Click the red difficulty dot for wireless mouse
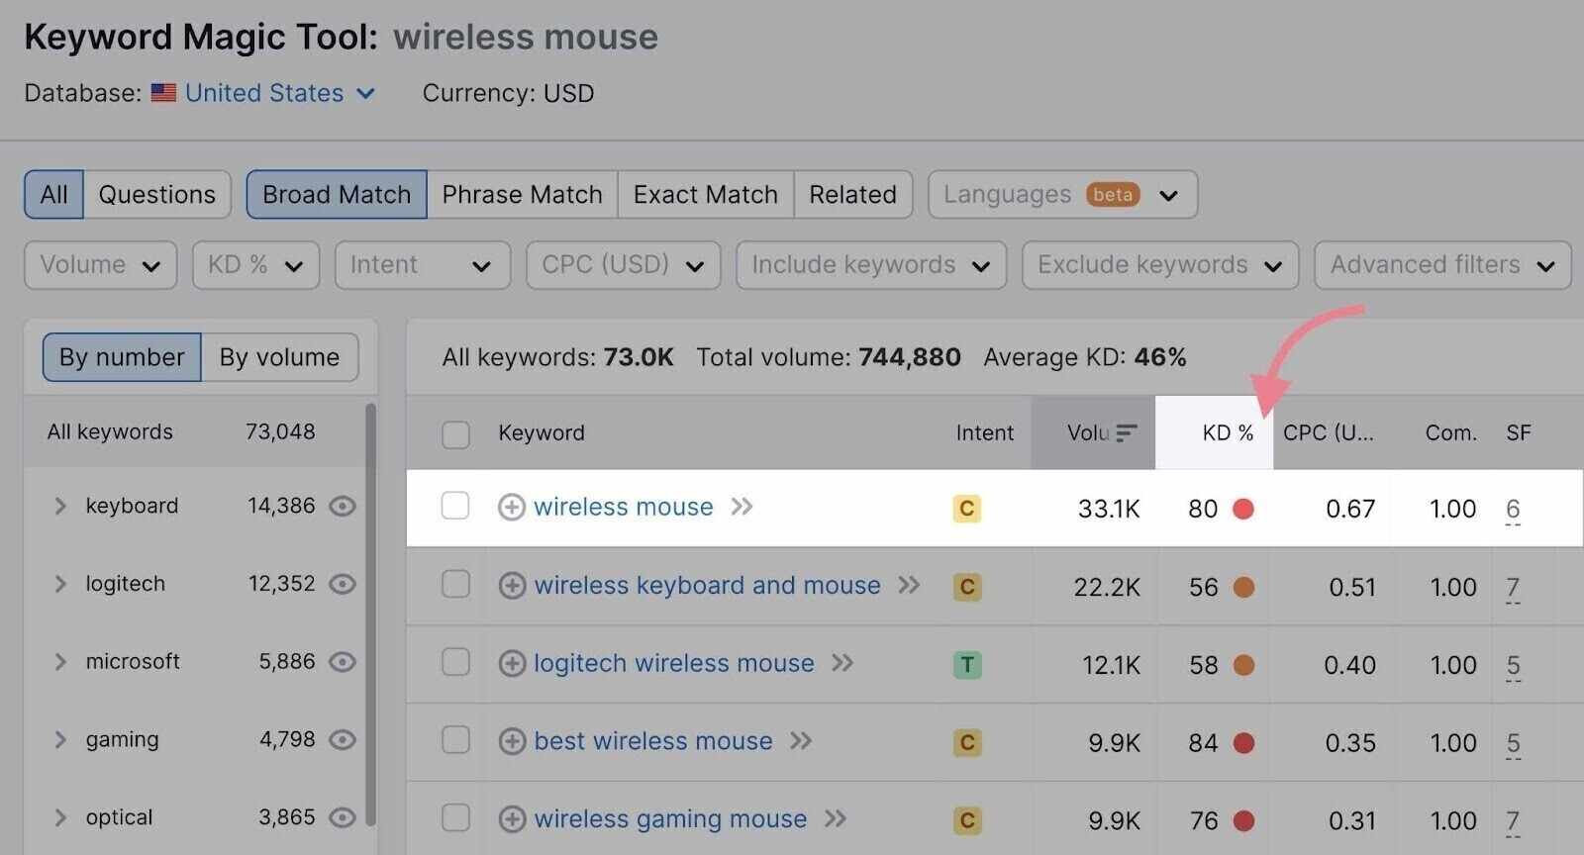Viewport: 1584px width, 855px height. coord(1243,508)
